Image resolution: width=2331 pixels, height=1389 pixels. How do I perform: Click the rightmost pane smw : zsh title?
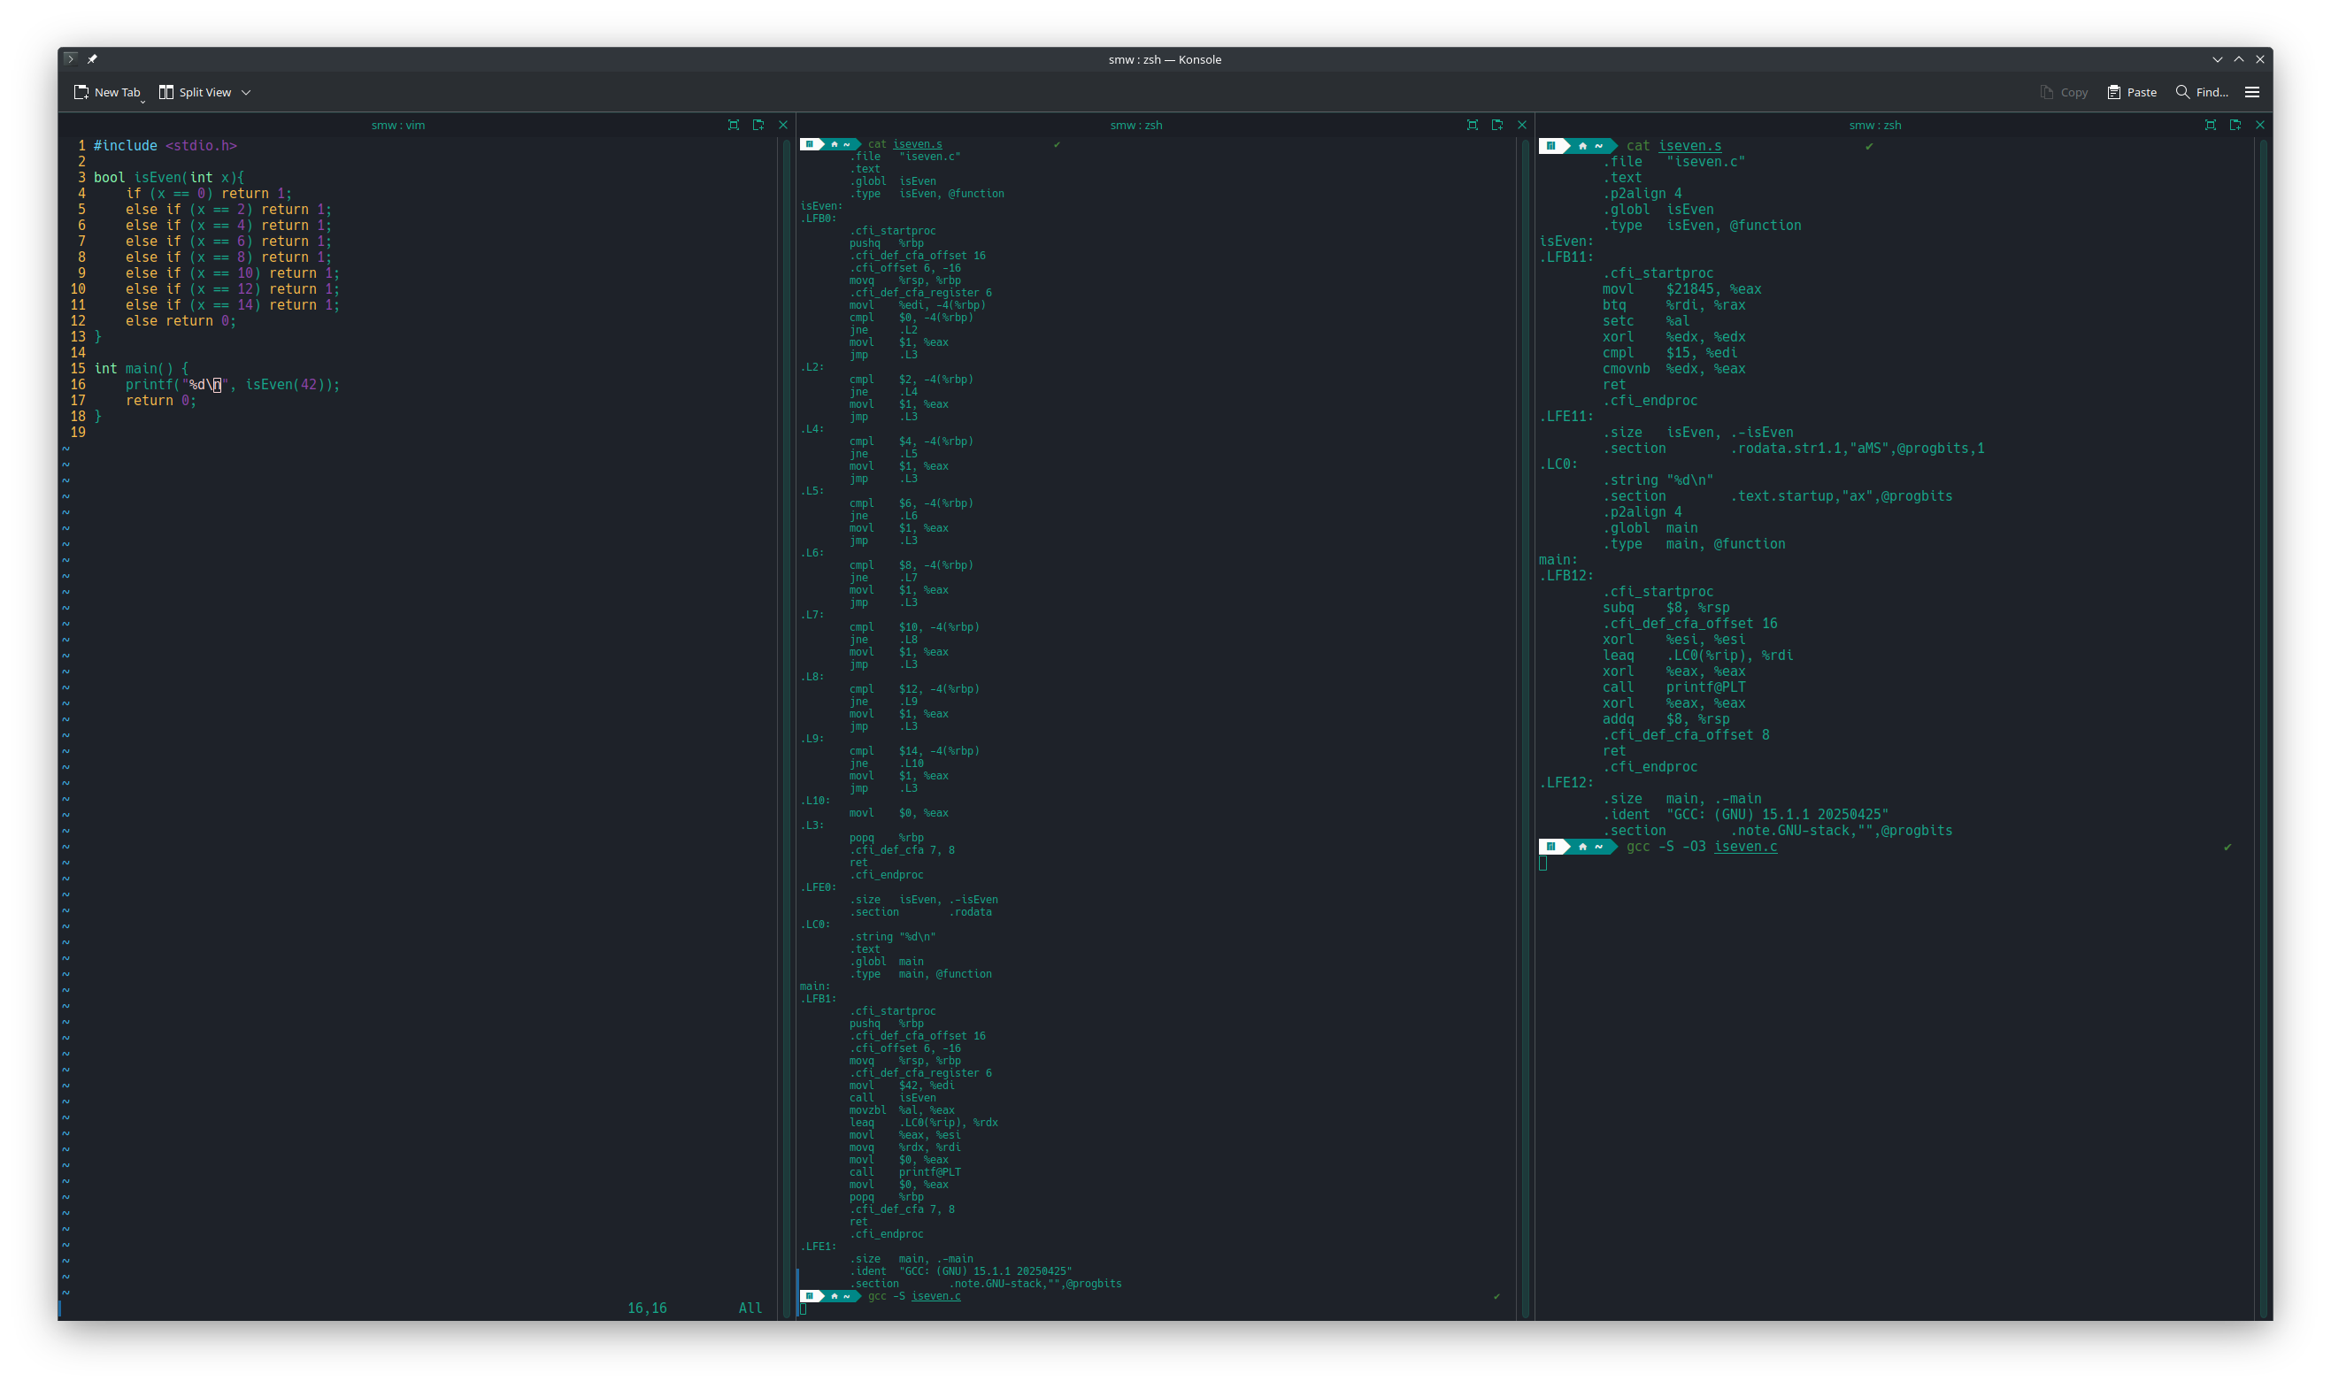pyautogui.click(x=1875, y=125)
